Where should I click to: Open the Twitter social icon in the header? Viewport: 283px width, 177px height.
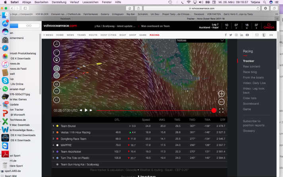tap(230, 35)
